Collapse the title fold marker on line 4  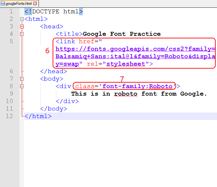[22, 34]
